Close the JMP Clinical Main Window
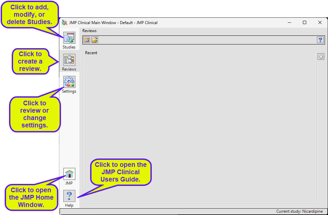328x215 pixels. coord(320,22)
